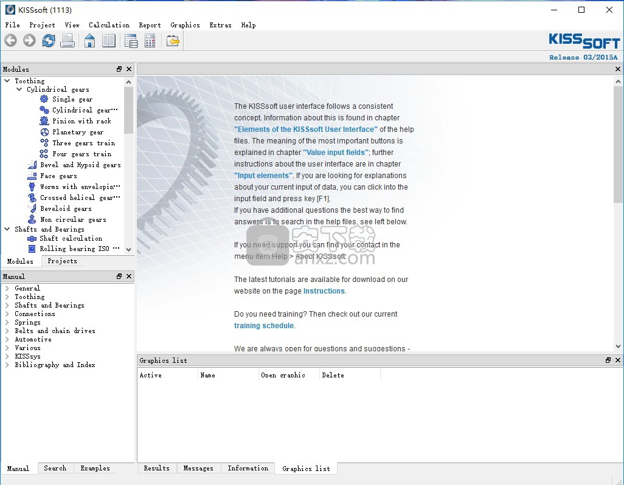Open the manual book icon in toolbar
The image size is (624, 485).
click(x=109, y=41)
